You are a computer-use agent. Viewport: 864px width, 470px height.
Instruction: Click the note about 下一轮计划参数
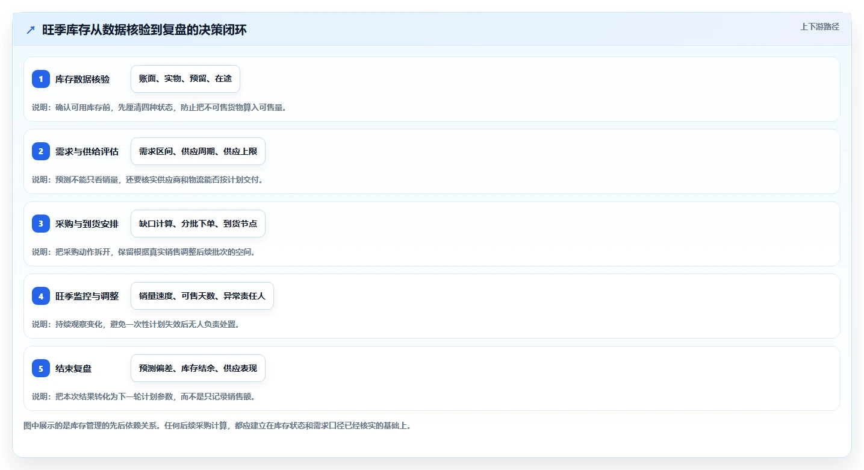point(144,396)
